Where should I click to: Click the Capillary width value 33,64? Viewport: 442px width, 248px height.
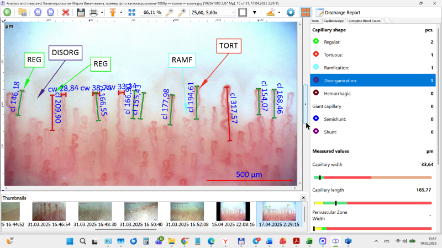click(427, 164)
